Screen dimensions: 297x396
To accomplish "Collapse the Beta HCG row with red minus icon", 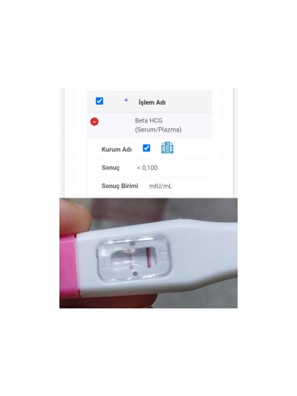I will click(94, 122).
